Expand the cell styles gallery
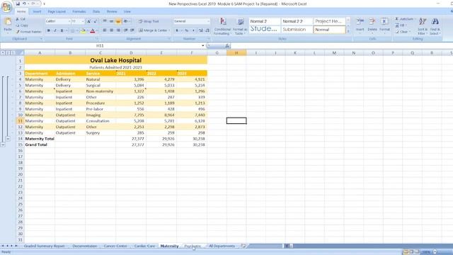Viewport: 453px width, 255px height. (x=348, y=31)
